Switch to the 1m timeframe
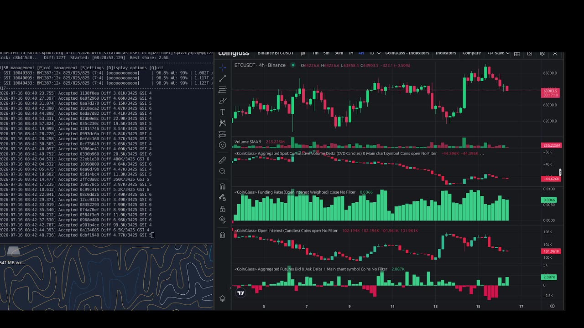 pyautogui.click(x=315, y=53)
